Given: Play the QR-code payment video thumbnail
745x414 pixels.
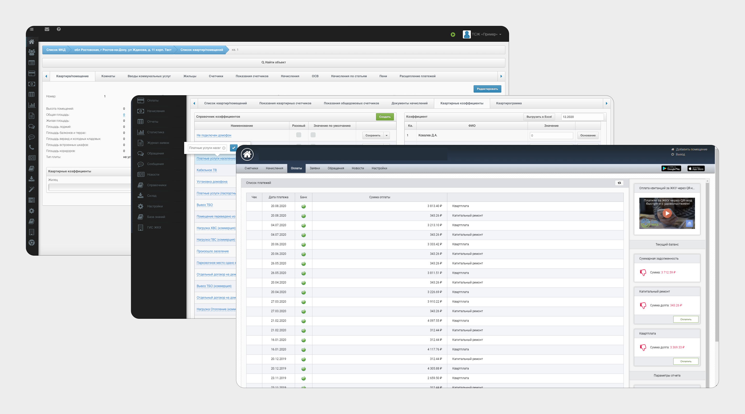Looking at the screenshot, I should coord(667,213).
